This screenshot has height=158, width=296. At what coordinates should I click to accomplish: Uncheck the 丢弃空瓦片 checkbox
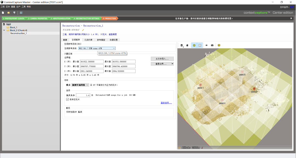pos(67,99)
